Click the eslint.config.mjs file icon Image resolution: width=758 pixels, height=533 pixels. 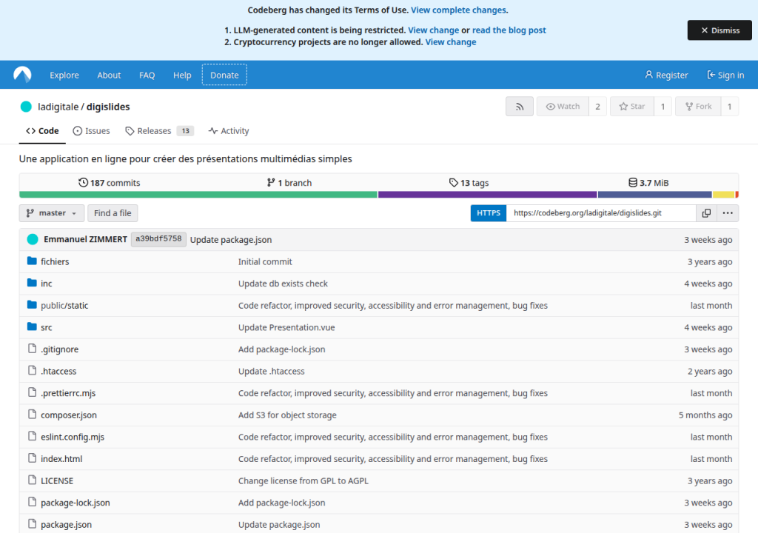[x=32, y=436]
